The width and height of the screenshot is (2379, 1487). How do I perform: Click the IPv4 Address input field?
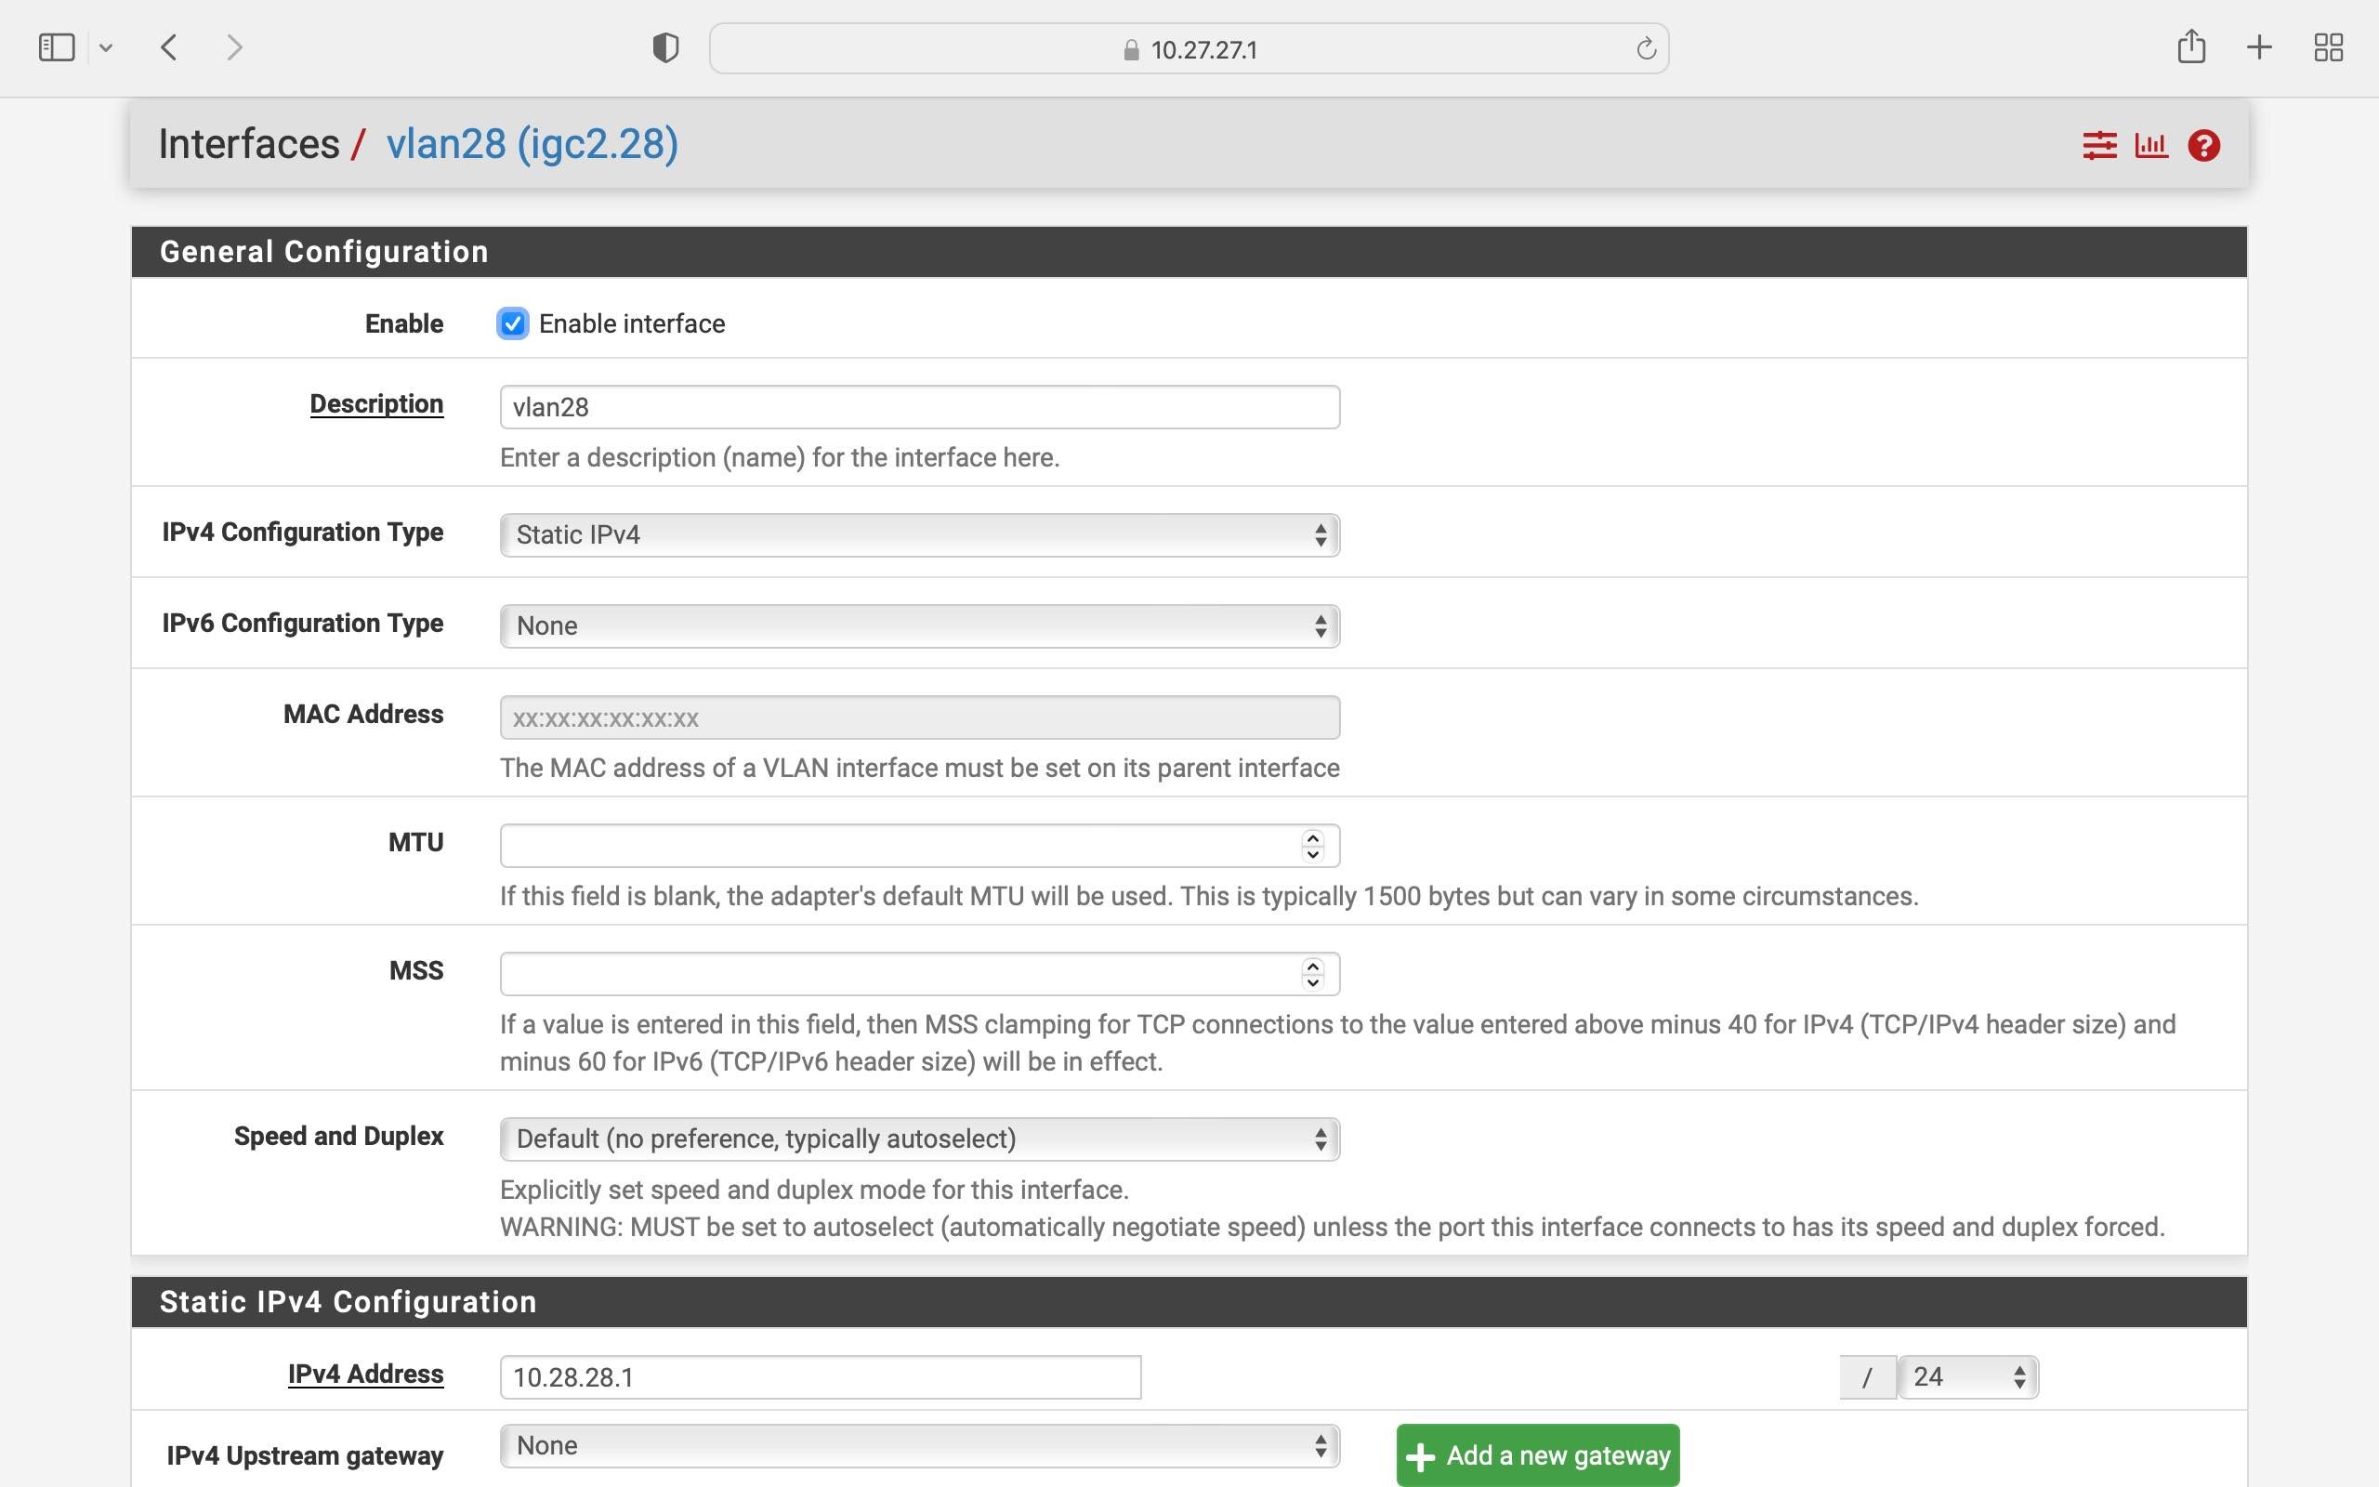click(x=820, y=1376)
